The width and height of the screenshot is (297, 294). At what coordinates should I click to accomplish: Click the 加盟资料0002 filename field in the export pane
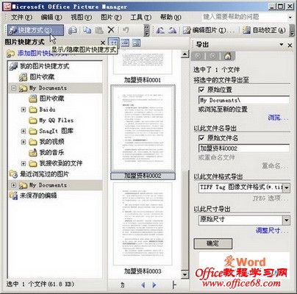[244, 148]
